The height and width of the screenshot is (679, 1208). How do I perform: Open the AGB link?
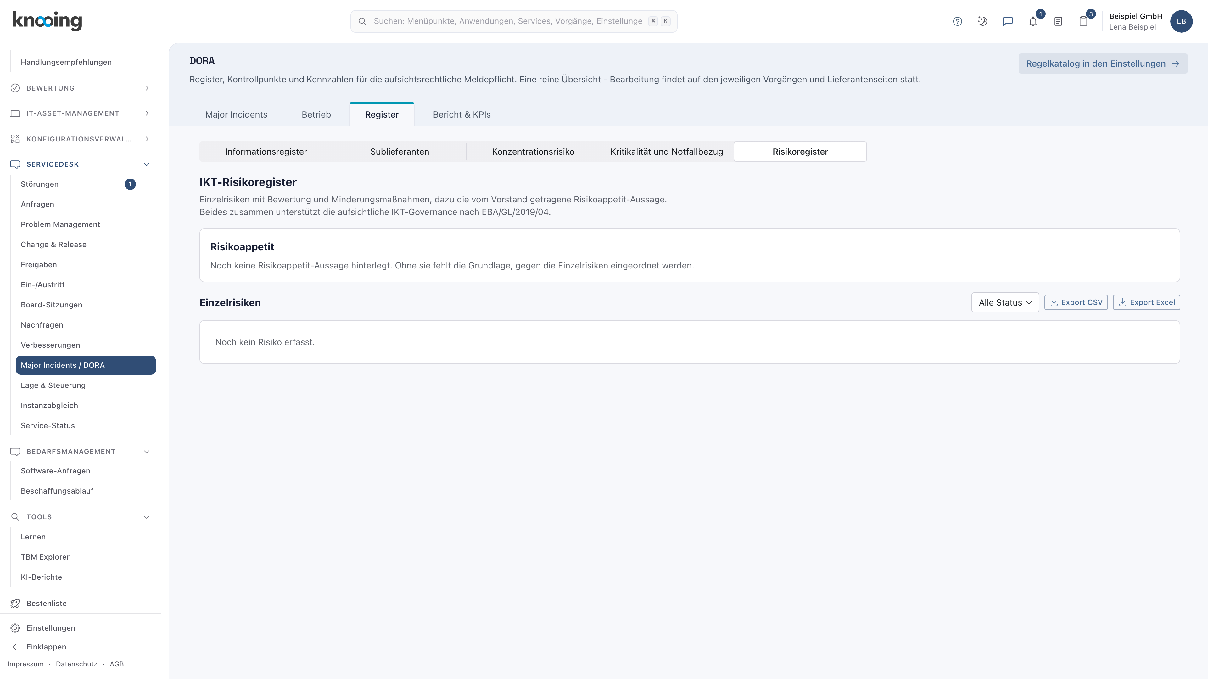117,664
